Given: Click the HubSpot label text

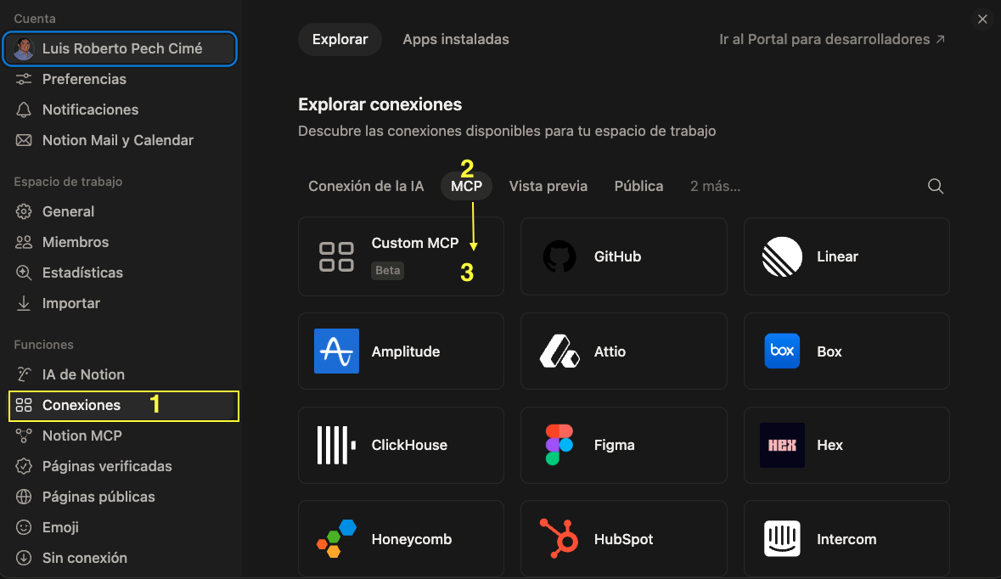Looking at the screenshot, I should point(624,539).
